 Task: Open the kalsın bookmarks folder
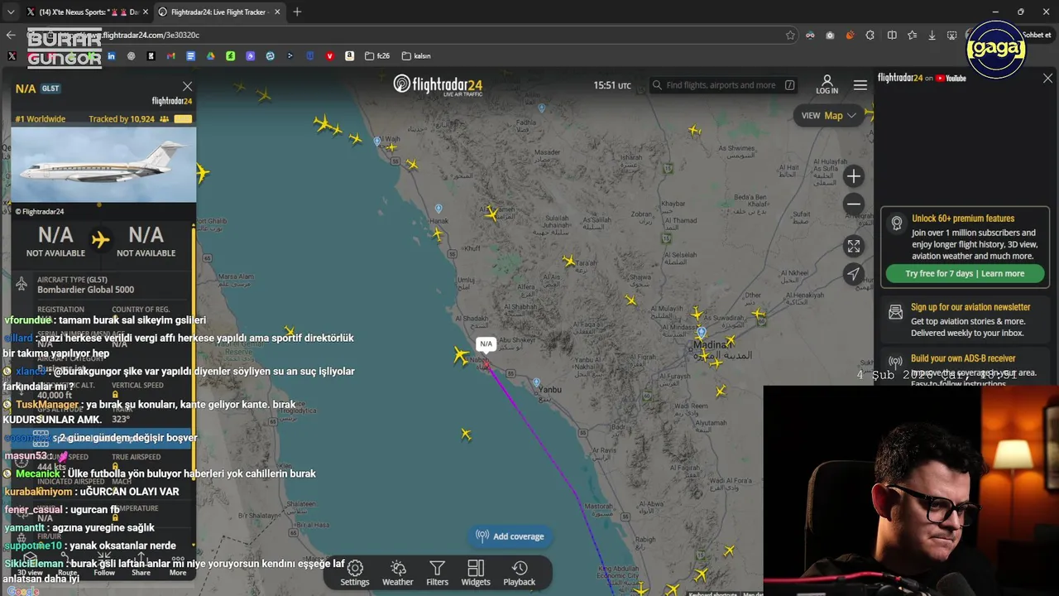pos(416,56)
